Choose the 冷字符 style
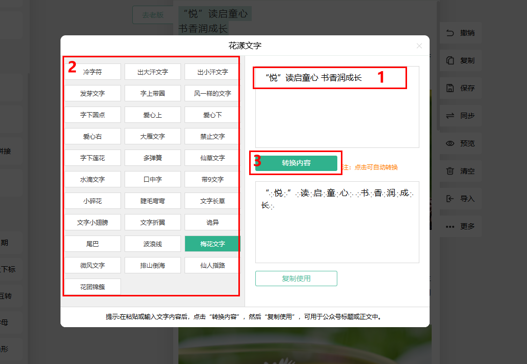This screenshot has width=527, height=364. point(92,72)
